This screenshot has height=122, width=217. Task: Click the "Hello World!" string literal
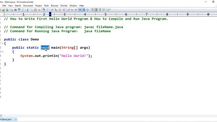click(x=74, y=56)
